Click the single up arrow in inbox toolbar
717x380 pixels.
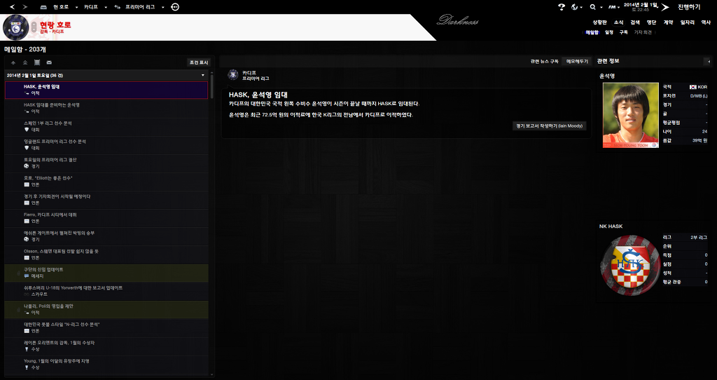click(13, 62)
